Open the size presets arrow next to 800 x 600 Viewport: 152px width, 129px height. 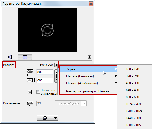56,65
